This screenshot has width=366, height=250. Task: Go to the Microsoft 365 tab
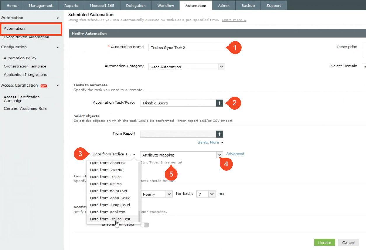(x=102, y=6)
